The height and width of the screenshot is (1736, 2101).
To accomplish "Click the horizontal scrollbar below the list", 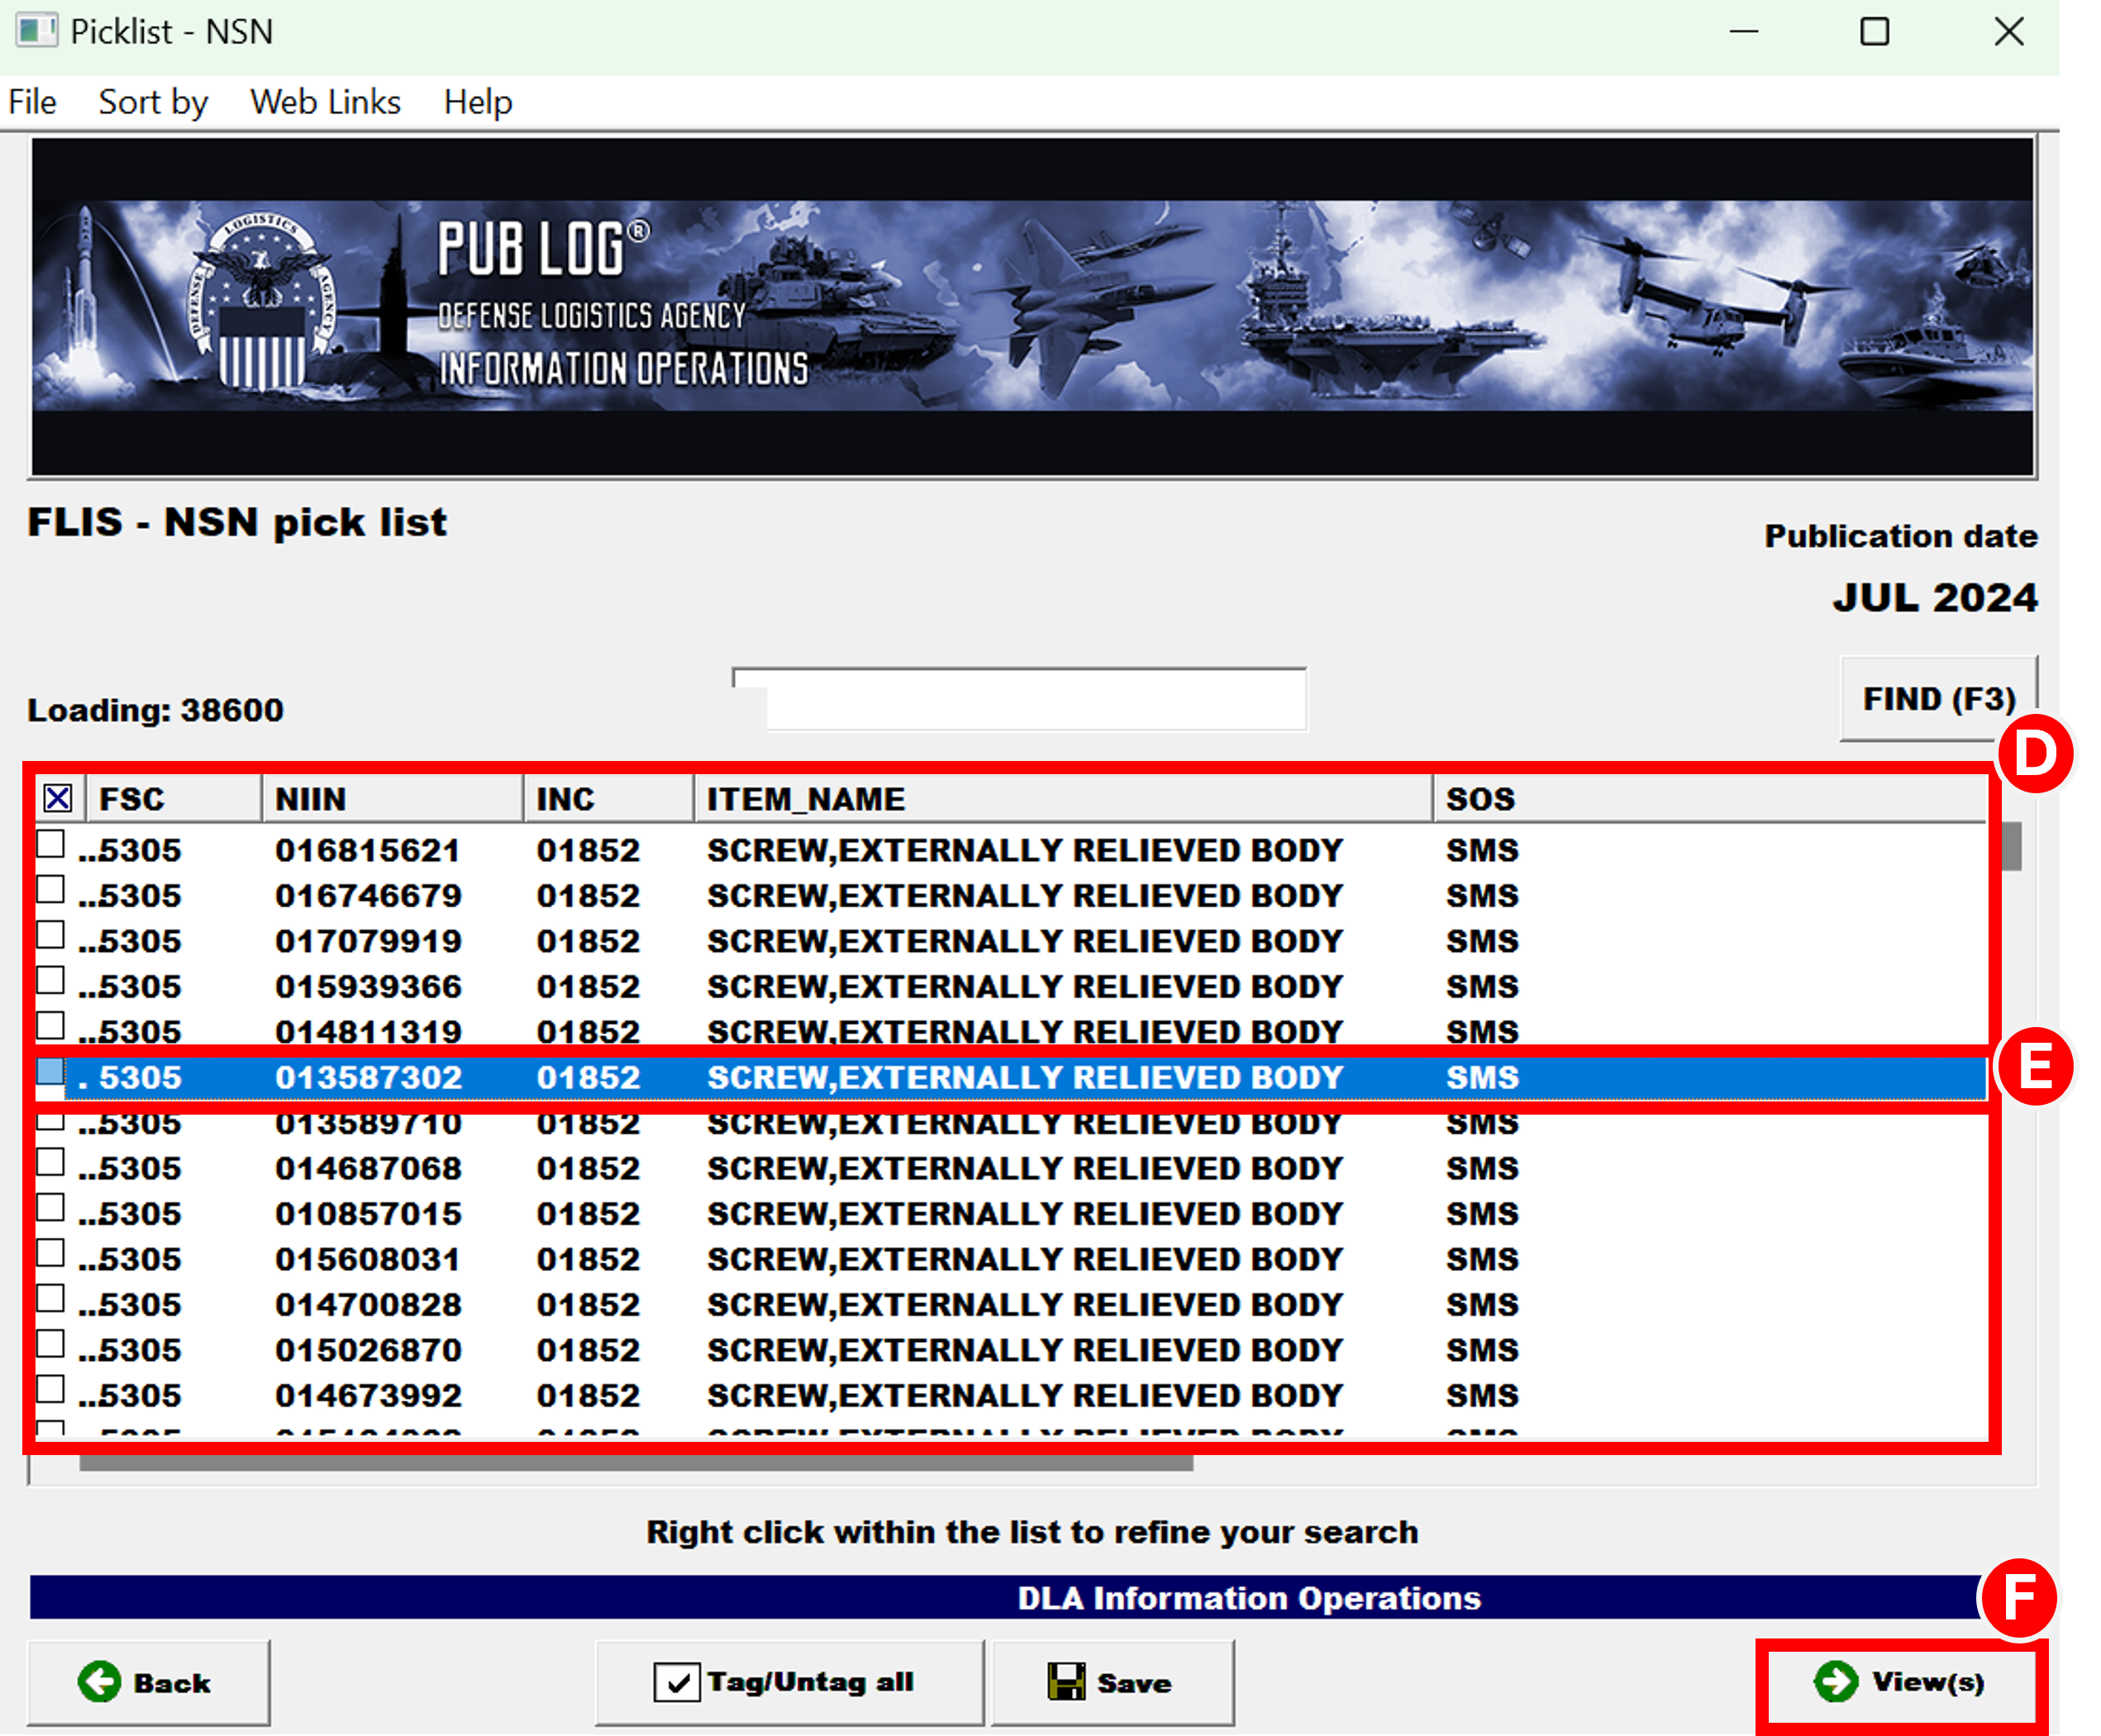I will 636,1463.
